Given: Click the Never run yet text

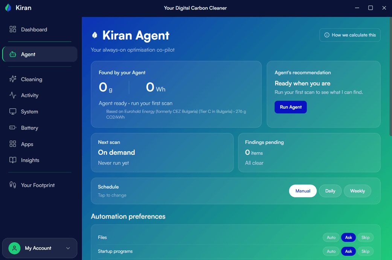Looking at the screenshot, I should 113,163.
